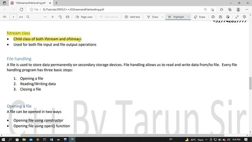
Task: Close the IOStreamandFileHandling.pdf tab
Action: [50, 3]
